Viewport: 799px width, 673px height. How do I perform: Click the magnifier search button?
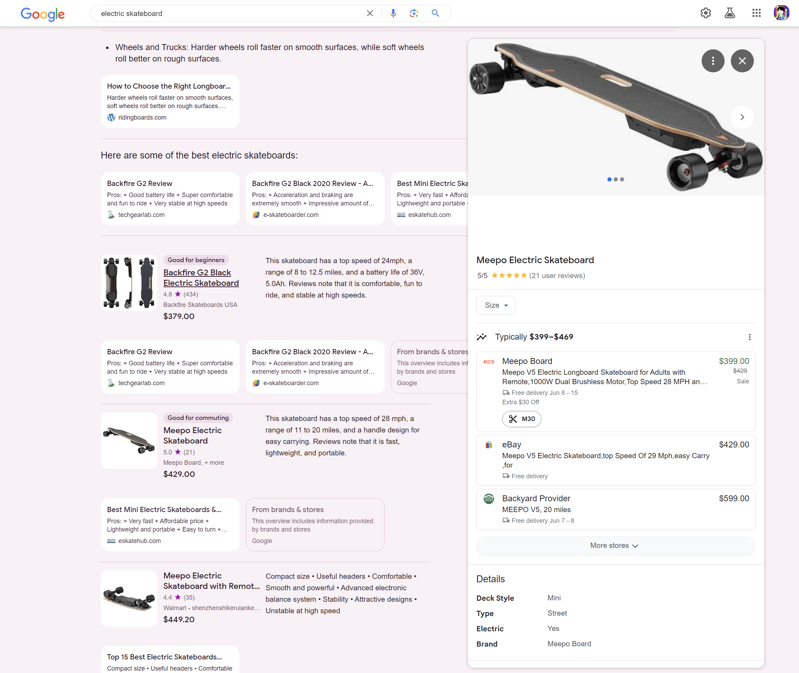click(435, 13)
